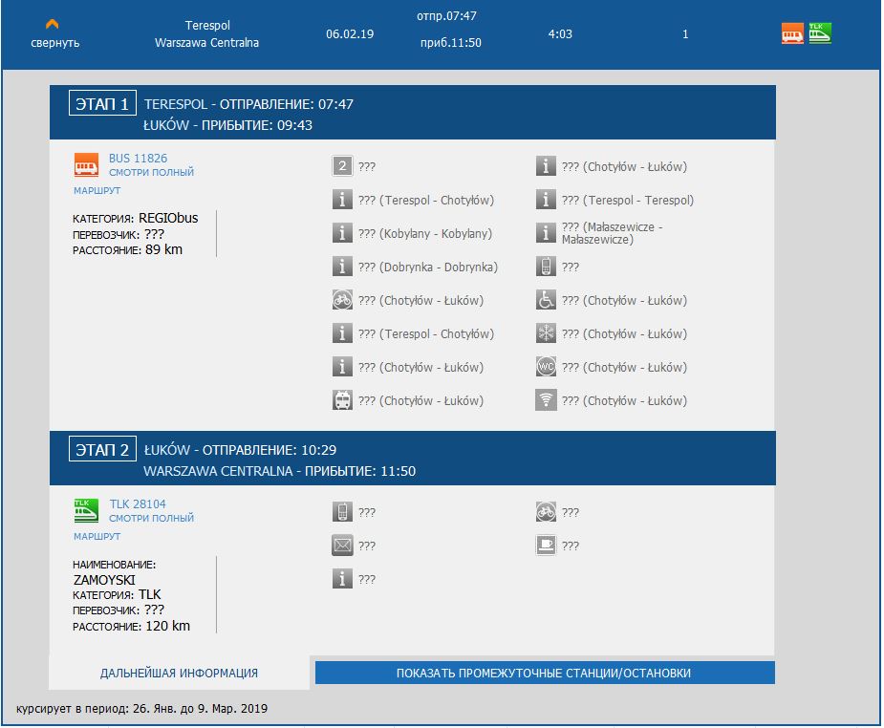Show intermediate stations via Показать промежуточные станции/остановки
884x728 pixels.
(544, 673)
